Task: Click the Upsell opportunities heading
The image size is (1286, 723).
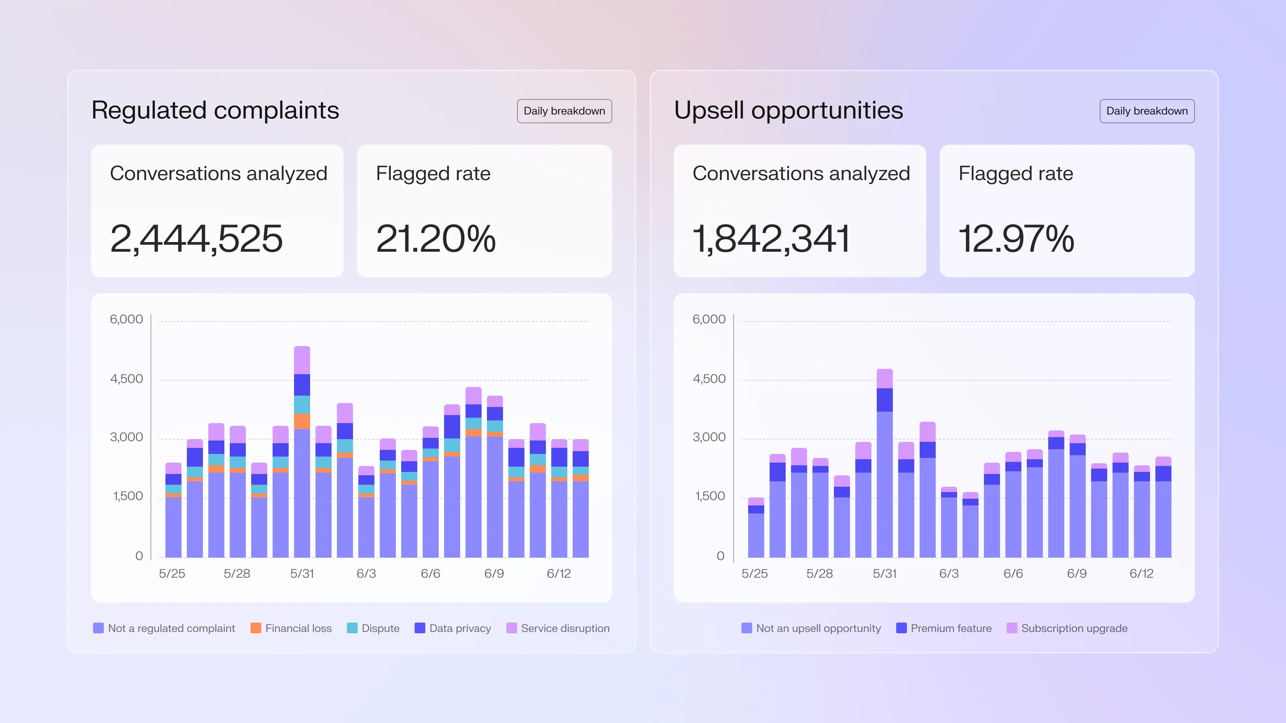Action: pos(788,110)
